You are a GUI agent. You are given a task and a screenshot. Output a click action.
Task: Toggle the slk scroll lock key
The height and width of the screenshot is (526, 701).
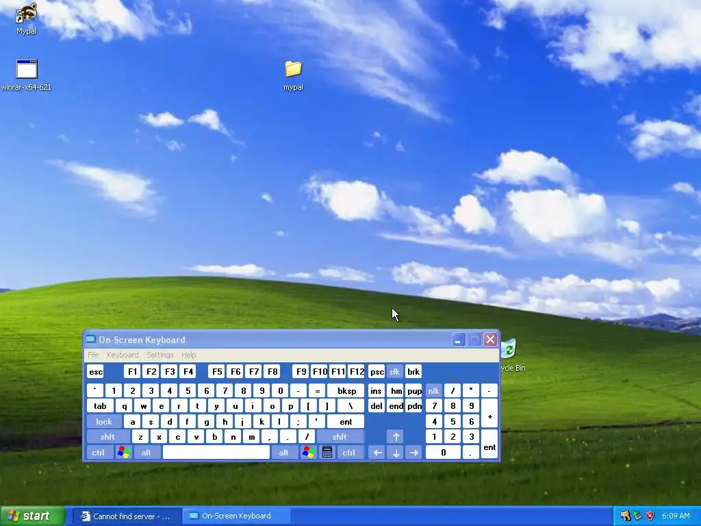tap(394, 372)
